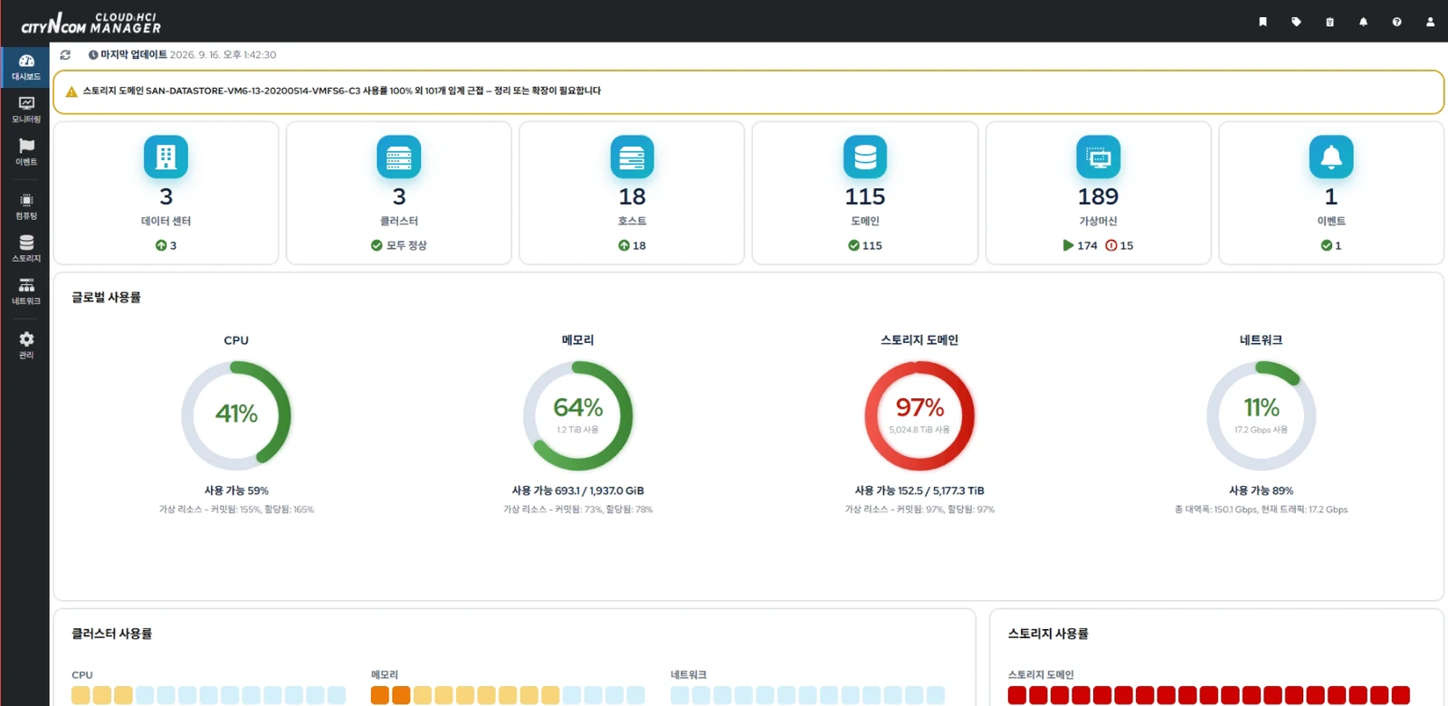Click the 스토리지 사용률 section heading
Image resolution: width=1448 pixels, height=706 pixels.
[1048, 634]
